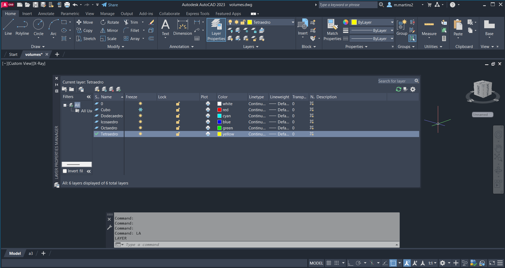Screen dimensions: 505x268
Task: Click the green color swatch of Octaedro
Action: pyautogui.click(x=219, y=128)
